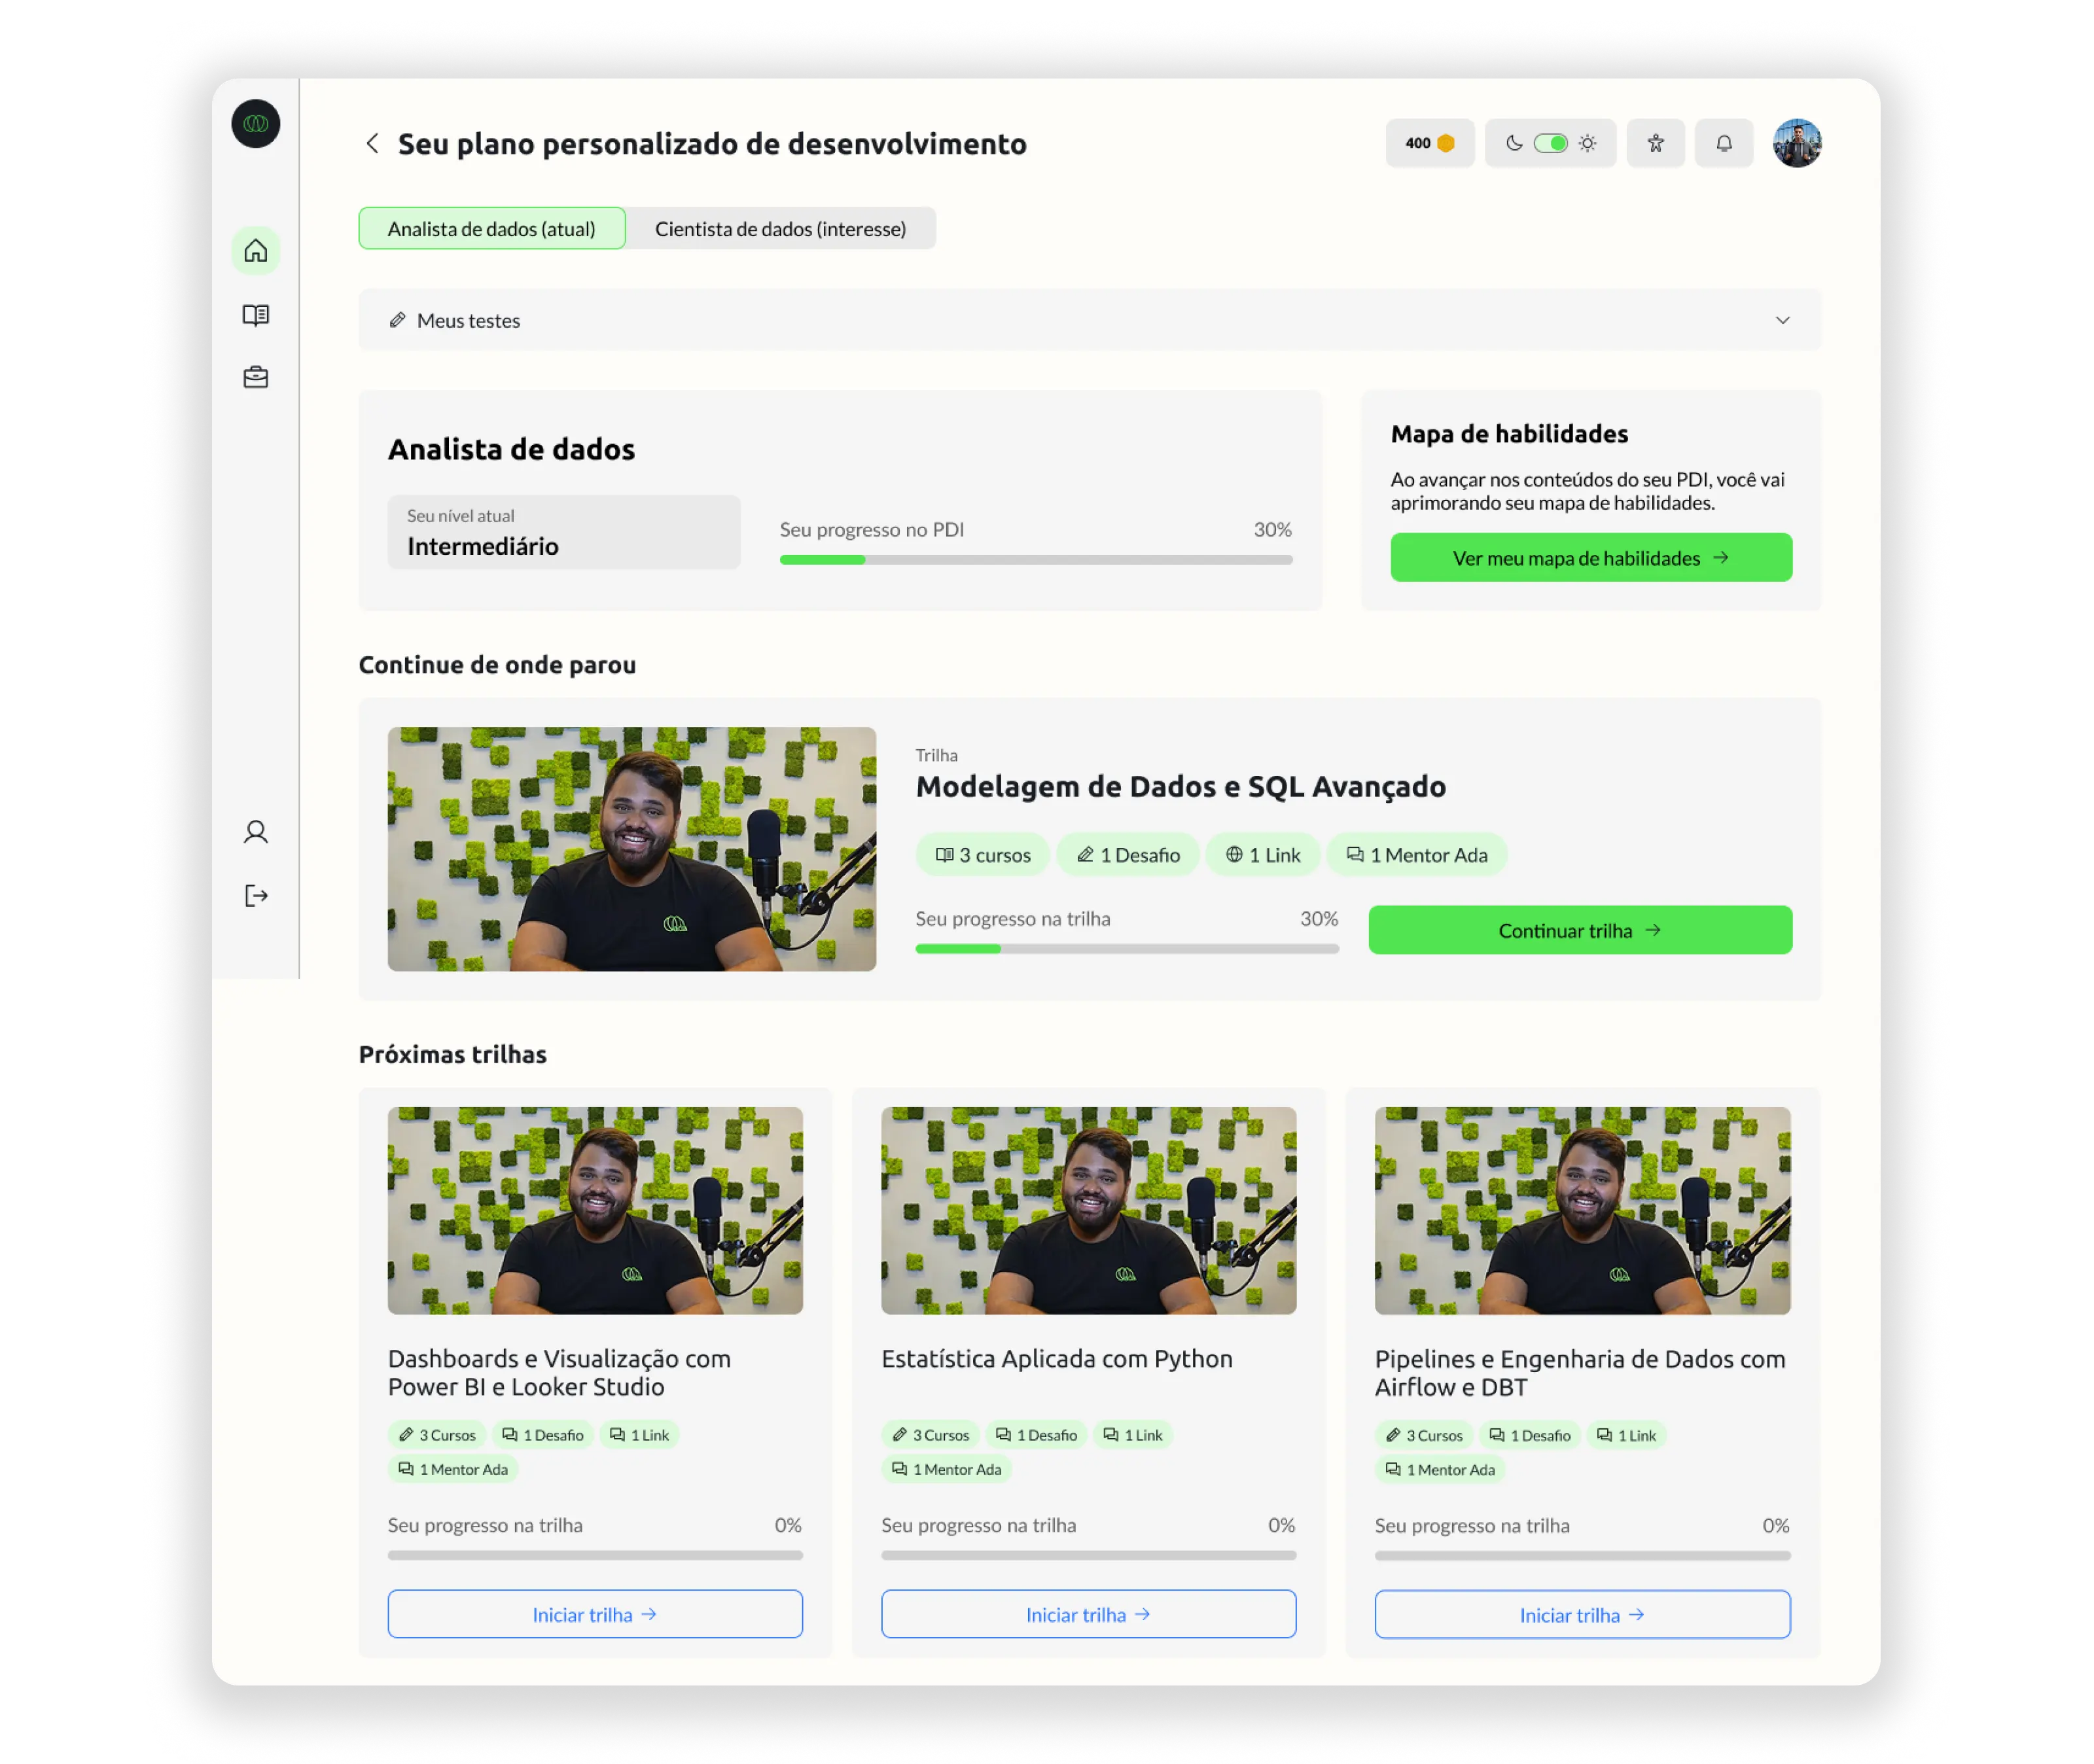Open the notifications bell
Screen dimensions: 2094x1764
click(1723, 143)
